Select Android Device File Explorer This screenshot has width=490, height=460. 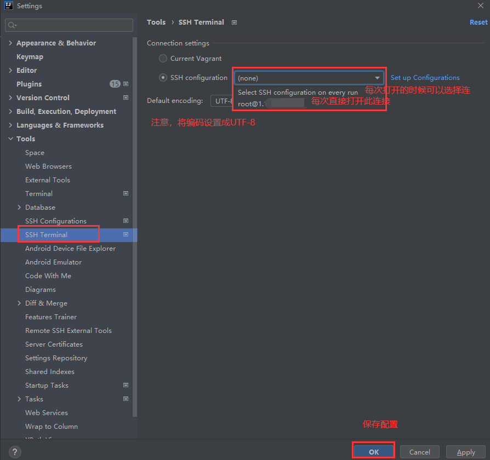pyautogui.click(x=70, y=248)
